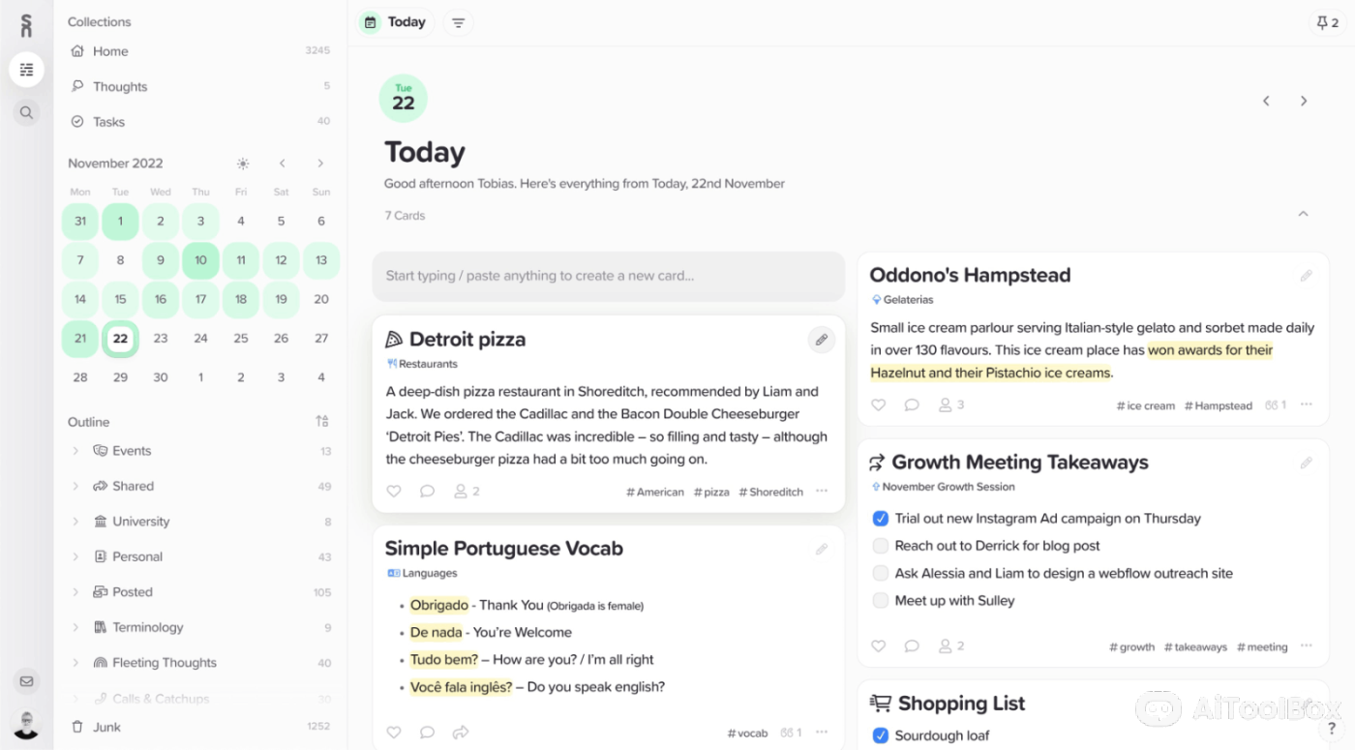Screen dimensions: 1355x750
Task: Expand the Personal outline item
Action: (x=75, y=556)
